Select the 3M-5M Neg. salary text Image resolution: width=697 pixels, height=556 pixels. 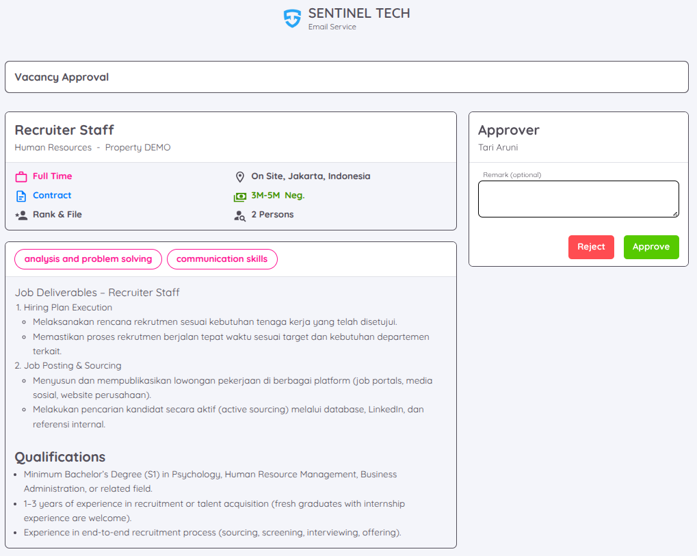(280, 195)
